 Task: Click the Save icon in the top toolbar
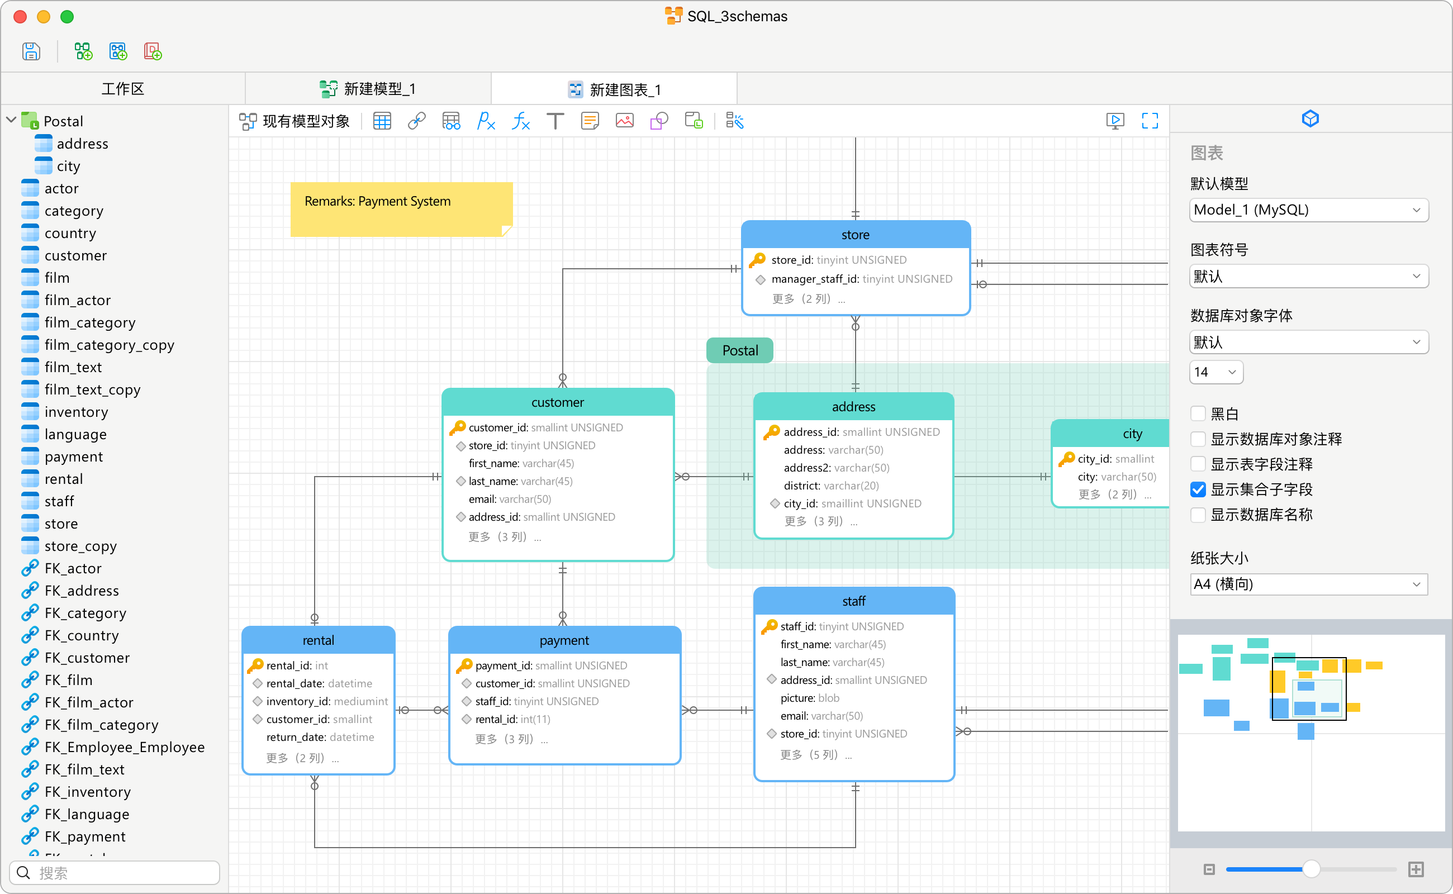pyautogui.click(x=31, y=51)
